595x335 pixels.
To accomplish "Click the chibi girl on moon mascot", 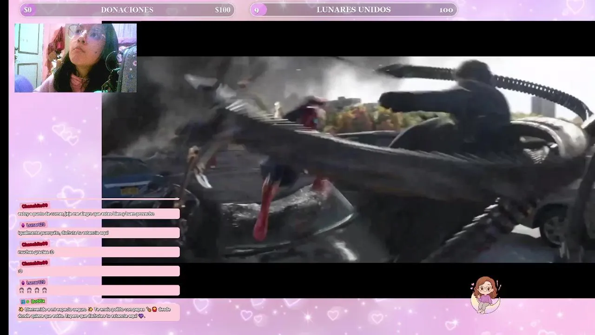I will (x=485, y=295).
